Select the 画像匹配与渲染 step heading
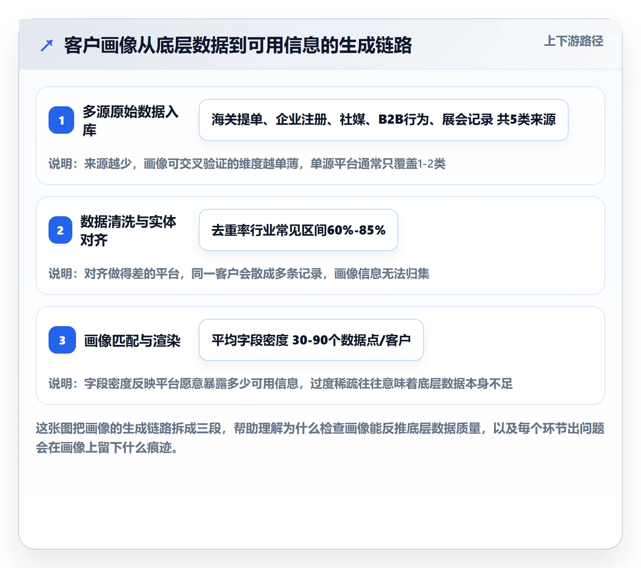Image resolution: width=641 pixels, height=568 pixels. coord(132,340)
